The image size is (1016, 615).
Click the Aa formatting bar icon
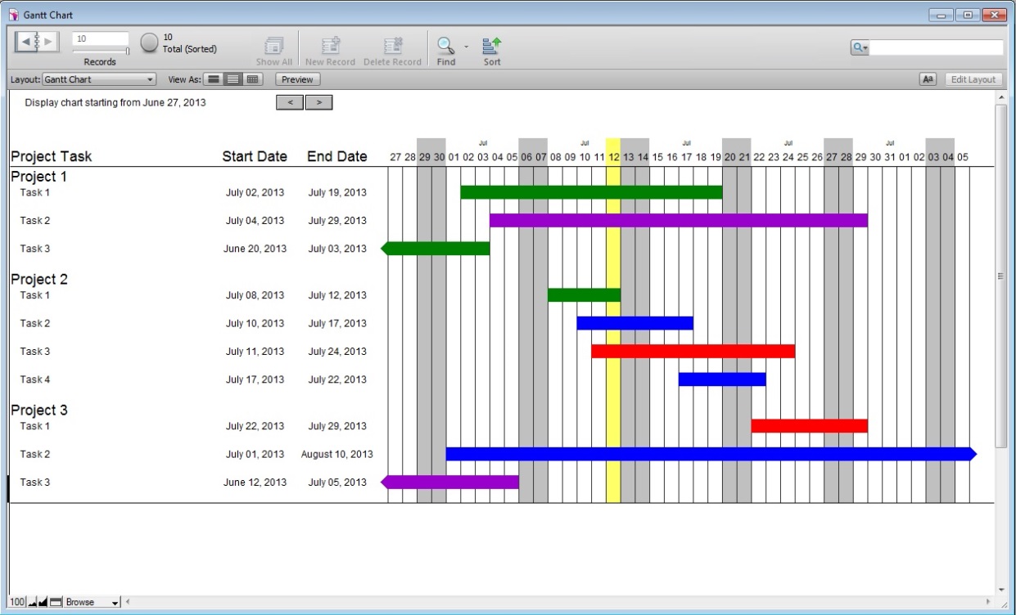928,79
